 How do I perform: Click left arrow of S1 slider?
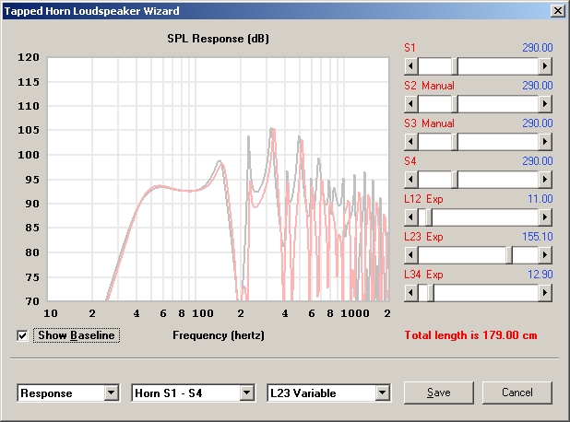click(411, 66)
